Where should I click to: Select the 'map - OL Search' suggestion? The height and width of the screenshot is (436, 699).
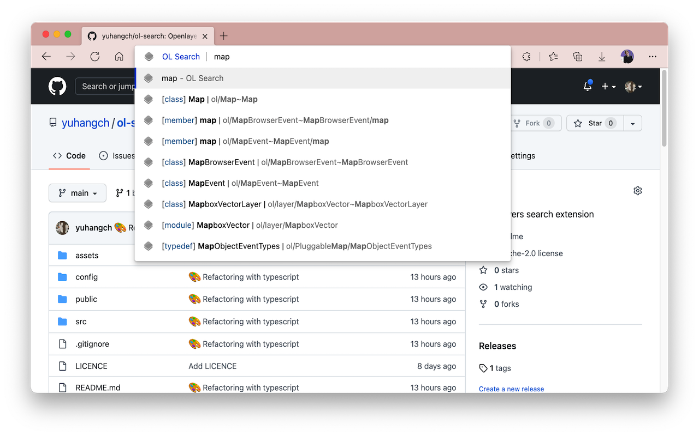point(323,78)
